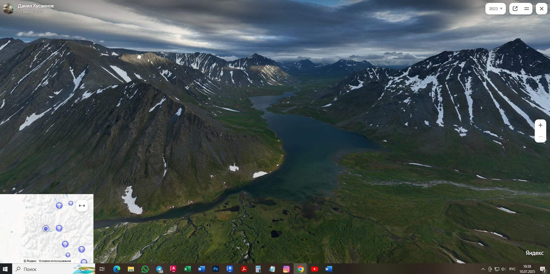Click the date text 15 июля 2023

[x=30, y=12]
